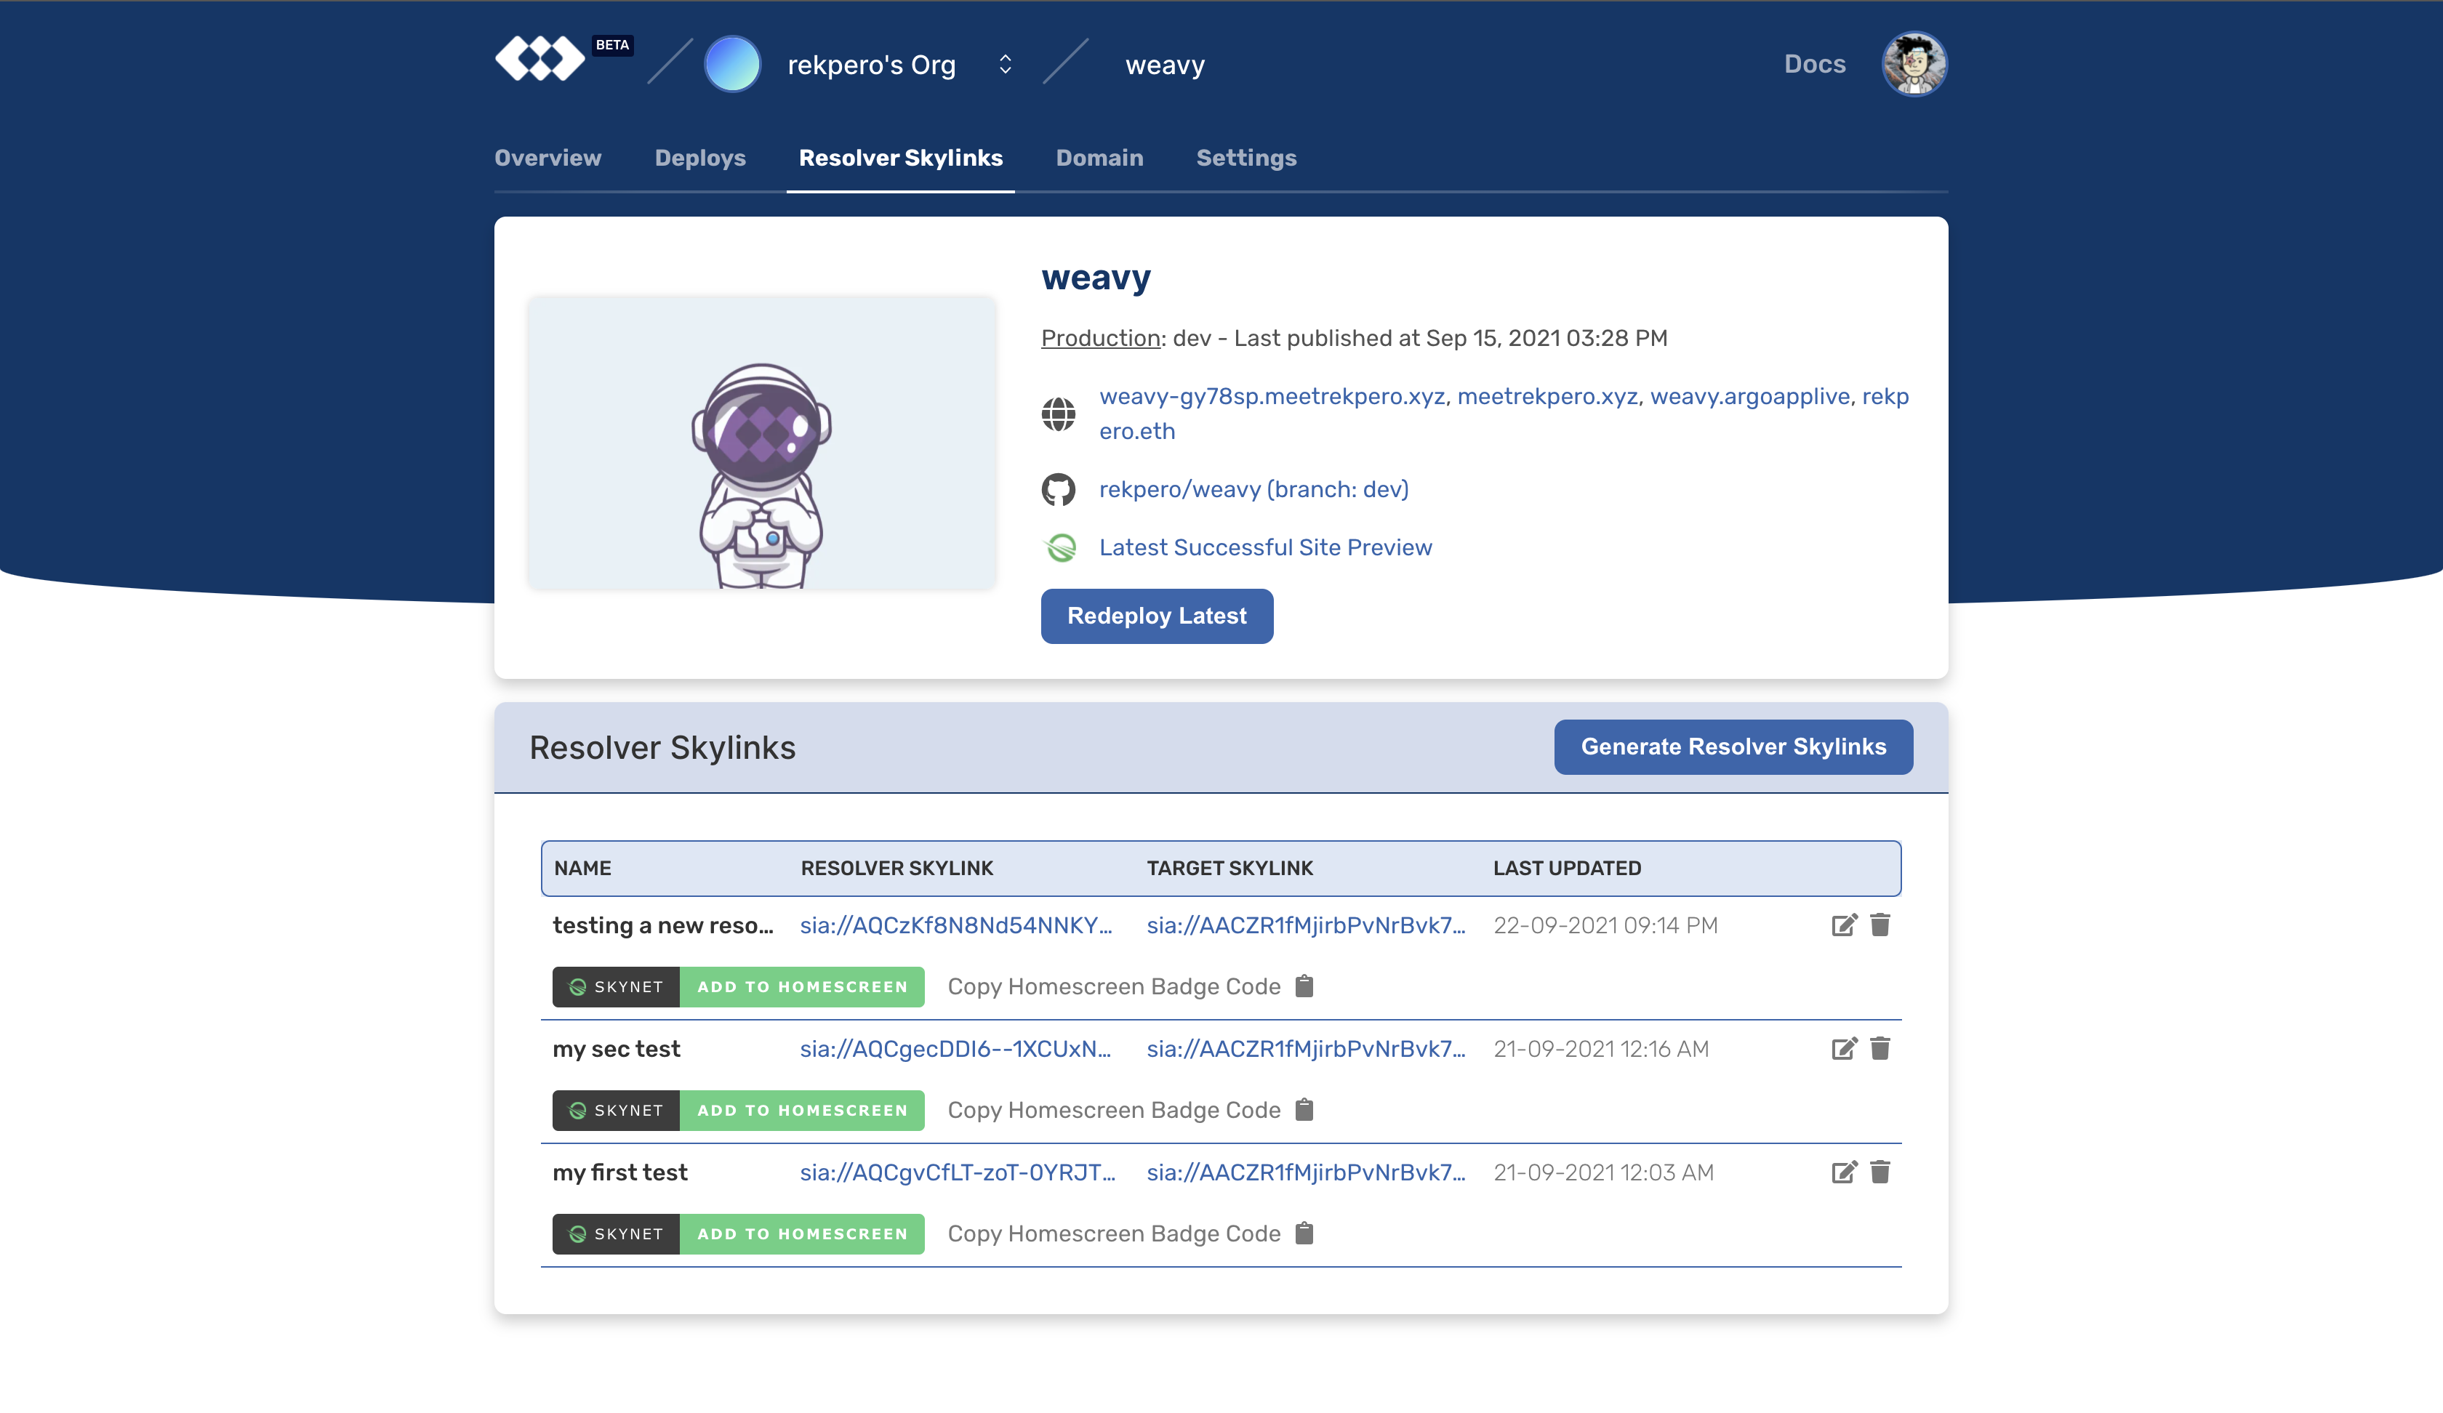Image resolution: width=2443 pixels, height=1413 pixels.
Task: Open resolver skylink sia://AQCzKf8N8Nd54NNKY…
Action: [x=956, y=925]
